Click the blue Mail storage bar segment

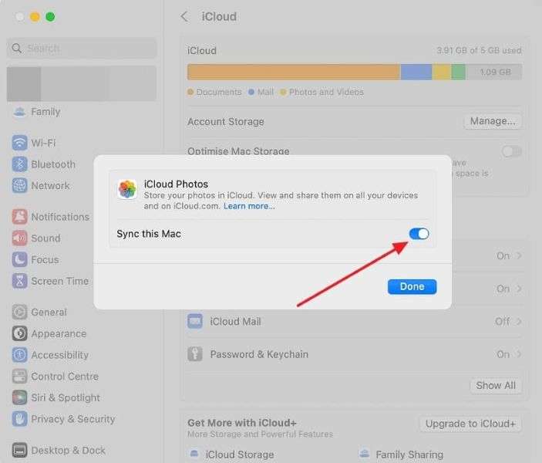pyautogui.click(x=416, y=72)
